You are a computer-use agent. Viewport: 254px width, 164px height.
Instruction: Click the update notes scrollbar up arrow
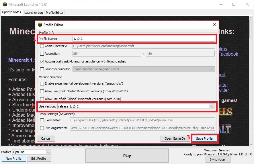tap(251, 17)
